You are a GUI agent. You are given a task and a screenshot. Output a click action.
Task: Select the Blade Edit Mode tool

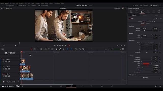[x=41, y=49]
